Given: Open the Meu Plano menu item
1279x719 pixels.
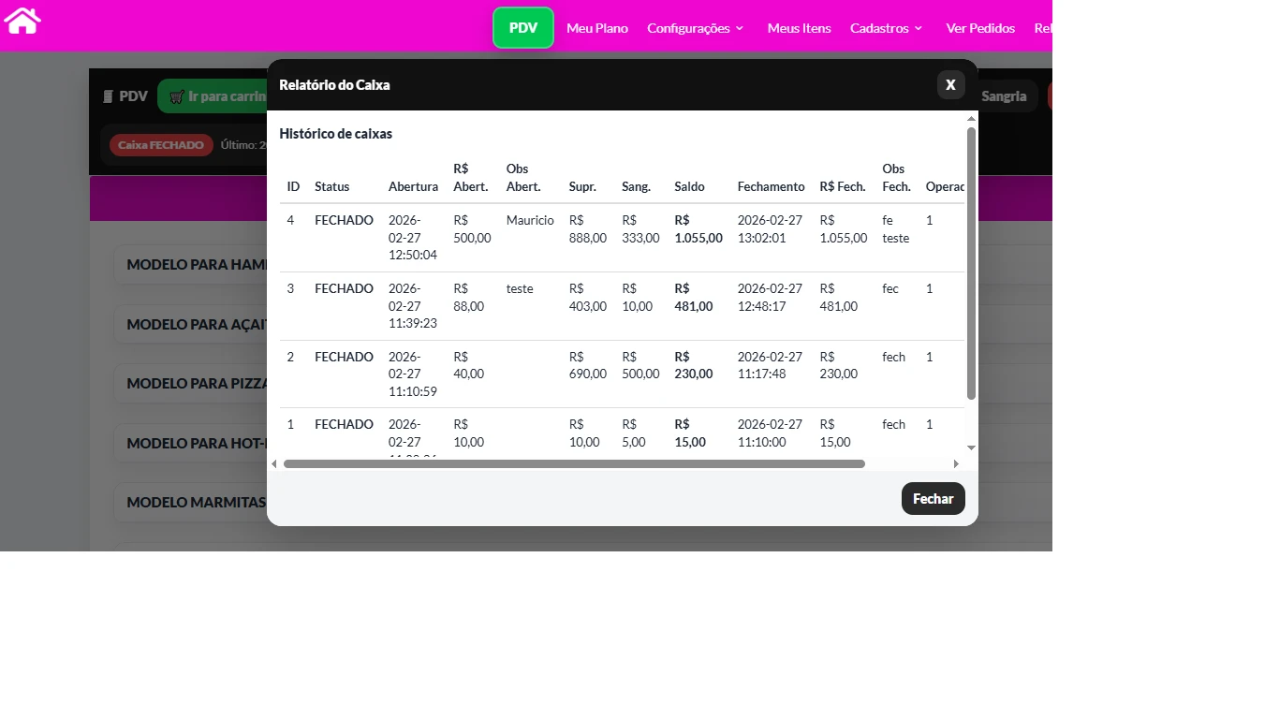Looking at the screenshot, I should coord(597,28).
